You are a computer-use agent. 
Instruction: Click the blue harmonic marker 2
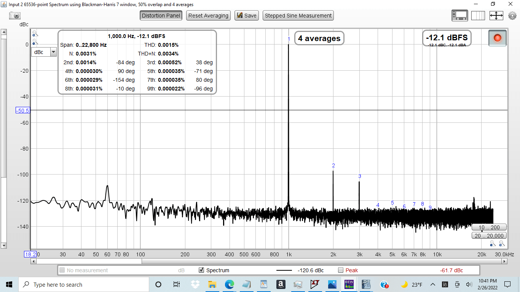pos(333,165)
